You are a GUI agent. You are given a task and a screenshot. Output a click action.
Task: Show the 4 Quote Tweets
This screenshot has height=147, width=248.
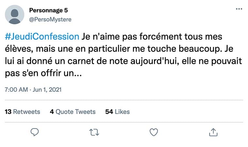72,112
